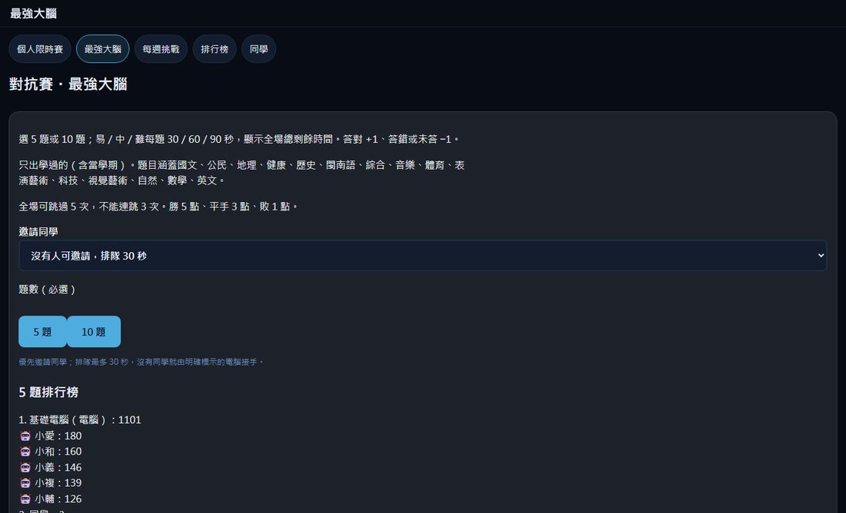Click the 最強大腦 page title at top
The width and height of the screenshot is (846, 513).
pyautogui.click(x=33, y=14)
